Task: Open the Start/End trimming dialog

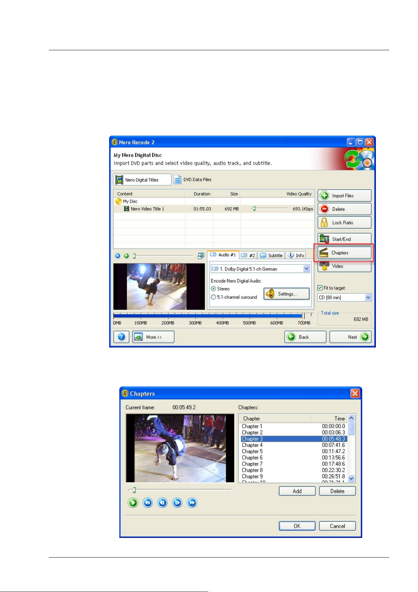Action: [344, 239]
